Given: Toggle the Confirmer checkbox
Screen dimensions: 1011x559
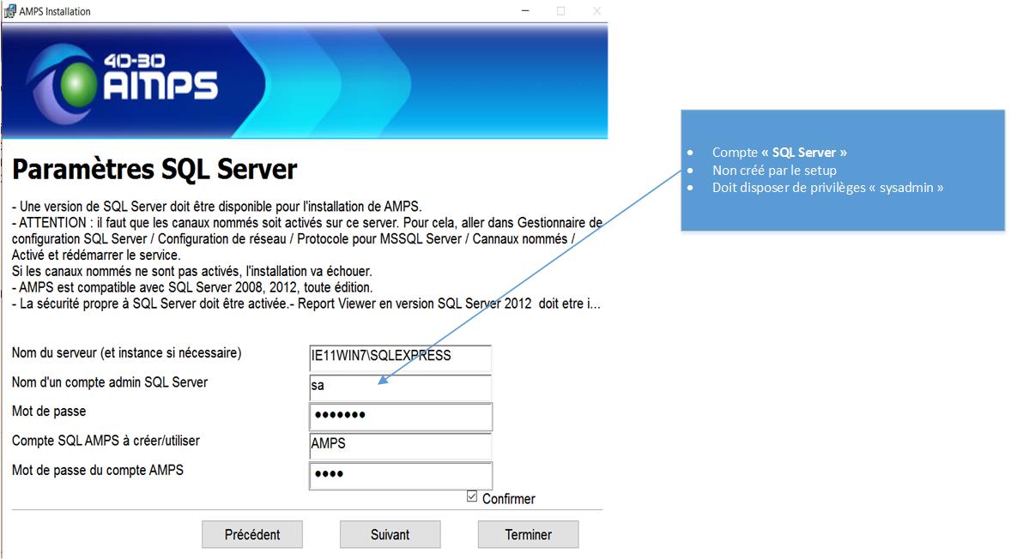Looking at the screenshot, I should pos(472,496).
